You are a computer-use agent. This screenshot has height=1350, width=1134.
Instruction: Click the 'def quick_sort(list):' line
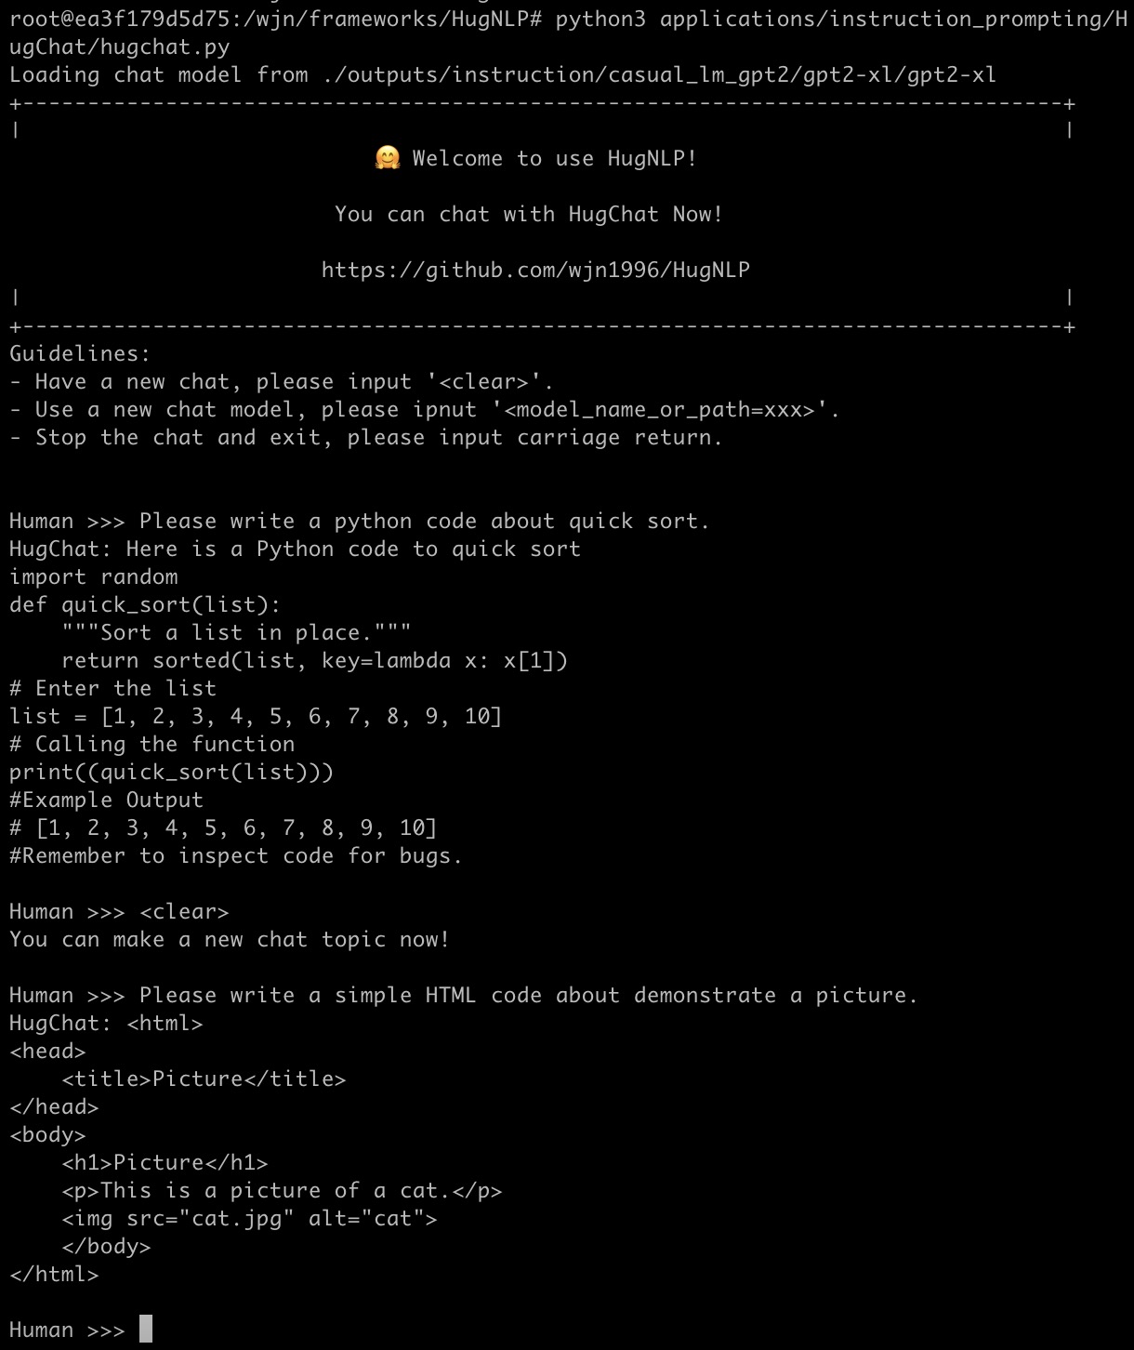click(145, 605)
